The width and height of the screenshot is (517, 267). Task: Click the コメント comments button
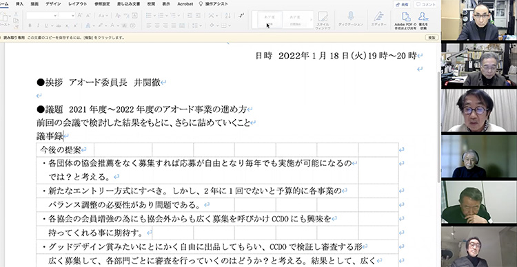[426, 5]
